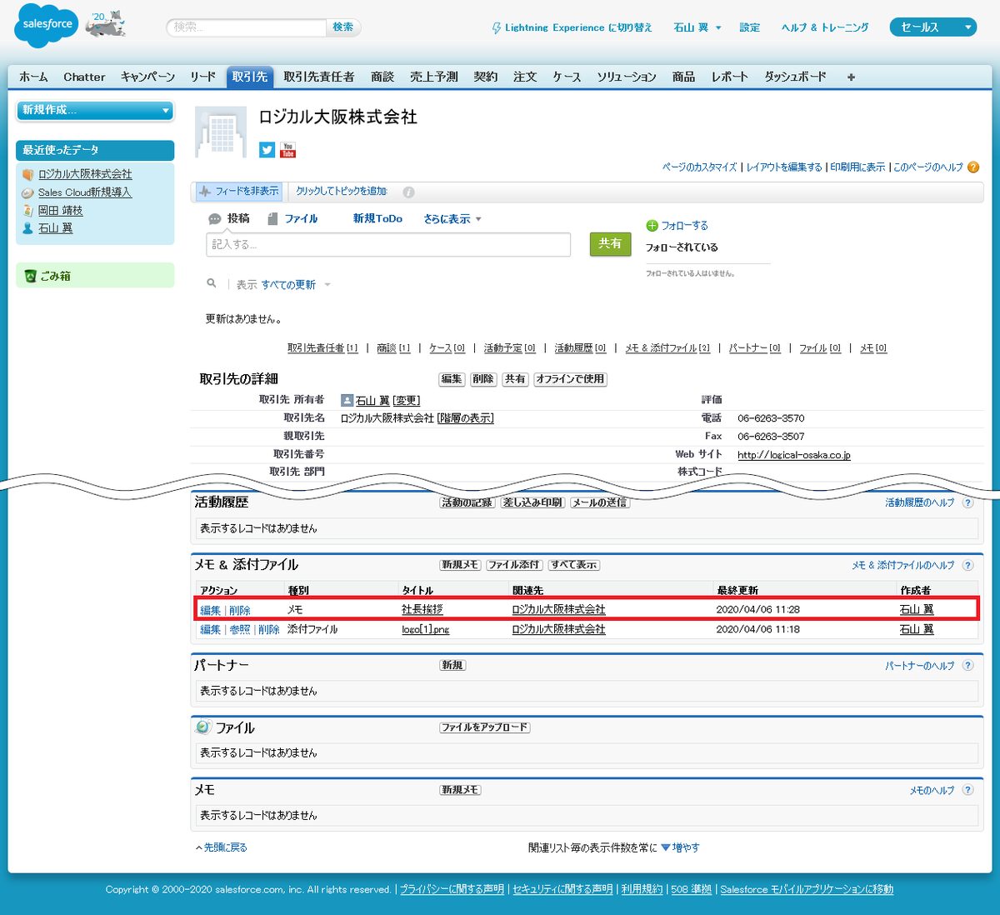Screen dimensions: 1000x915
Task: Click the Salesforce cloud logo
Action: [47, 25]
